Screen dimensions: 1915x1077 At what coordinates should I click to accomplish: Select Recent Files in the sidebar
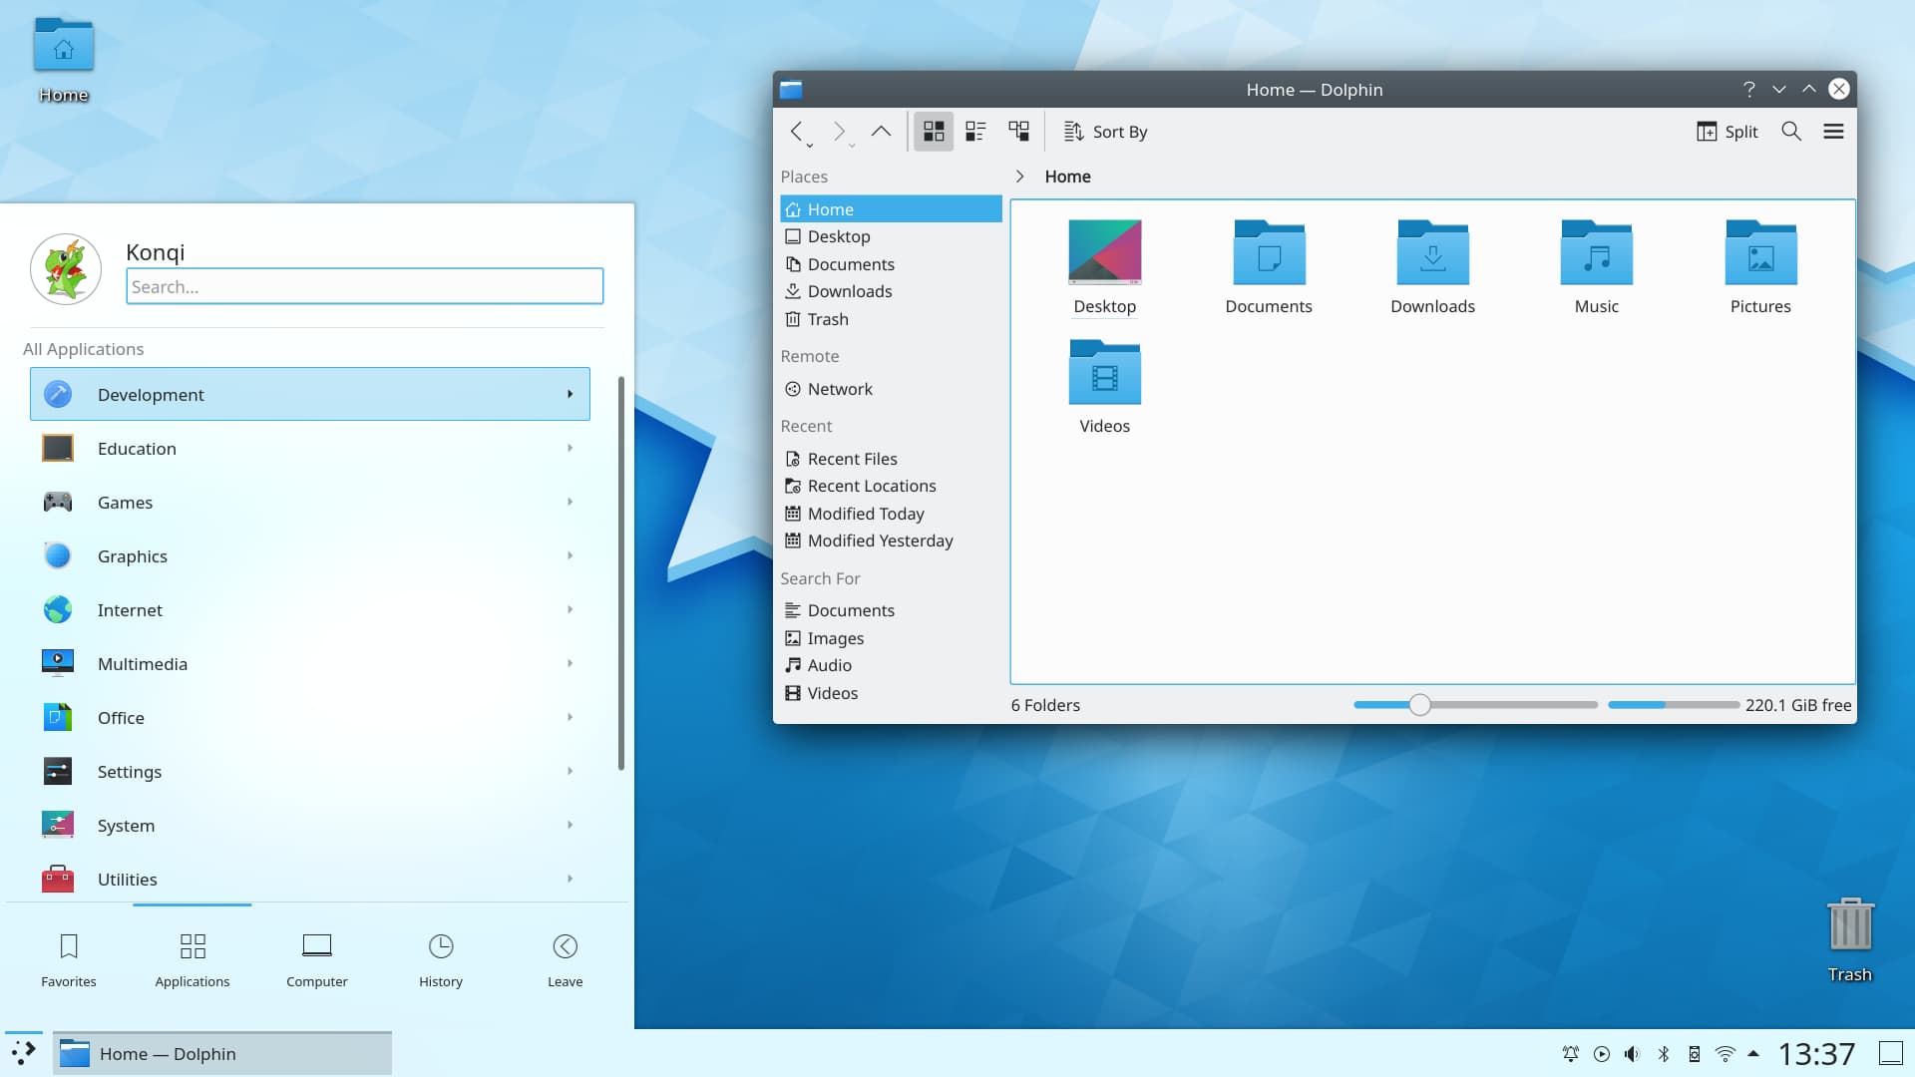tap(852, 458)
